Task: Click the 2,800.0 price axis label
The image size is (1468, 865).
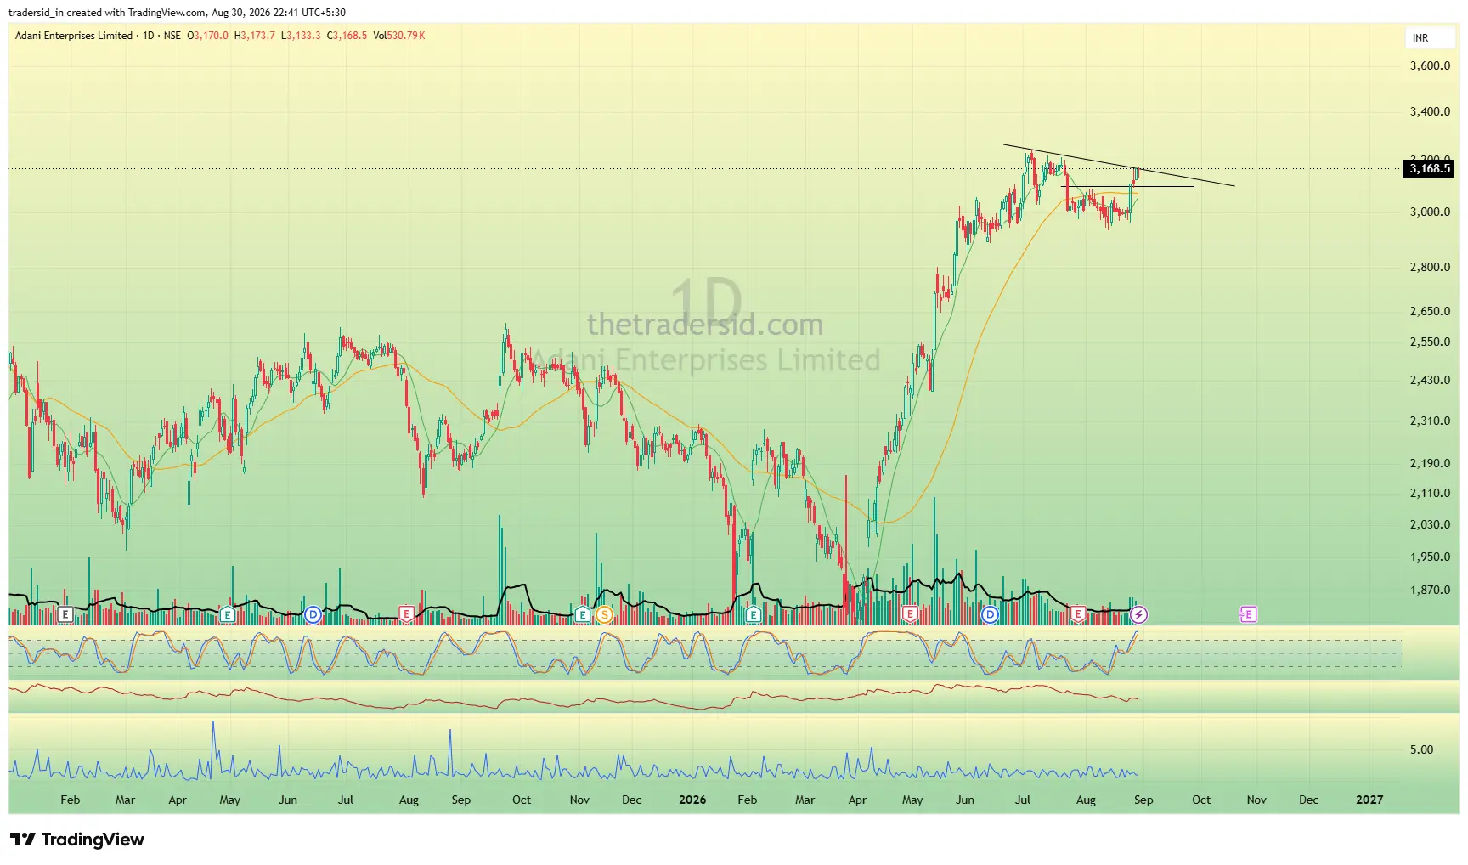Action: click(1430, 267)
